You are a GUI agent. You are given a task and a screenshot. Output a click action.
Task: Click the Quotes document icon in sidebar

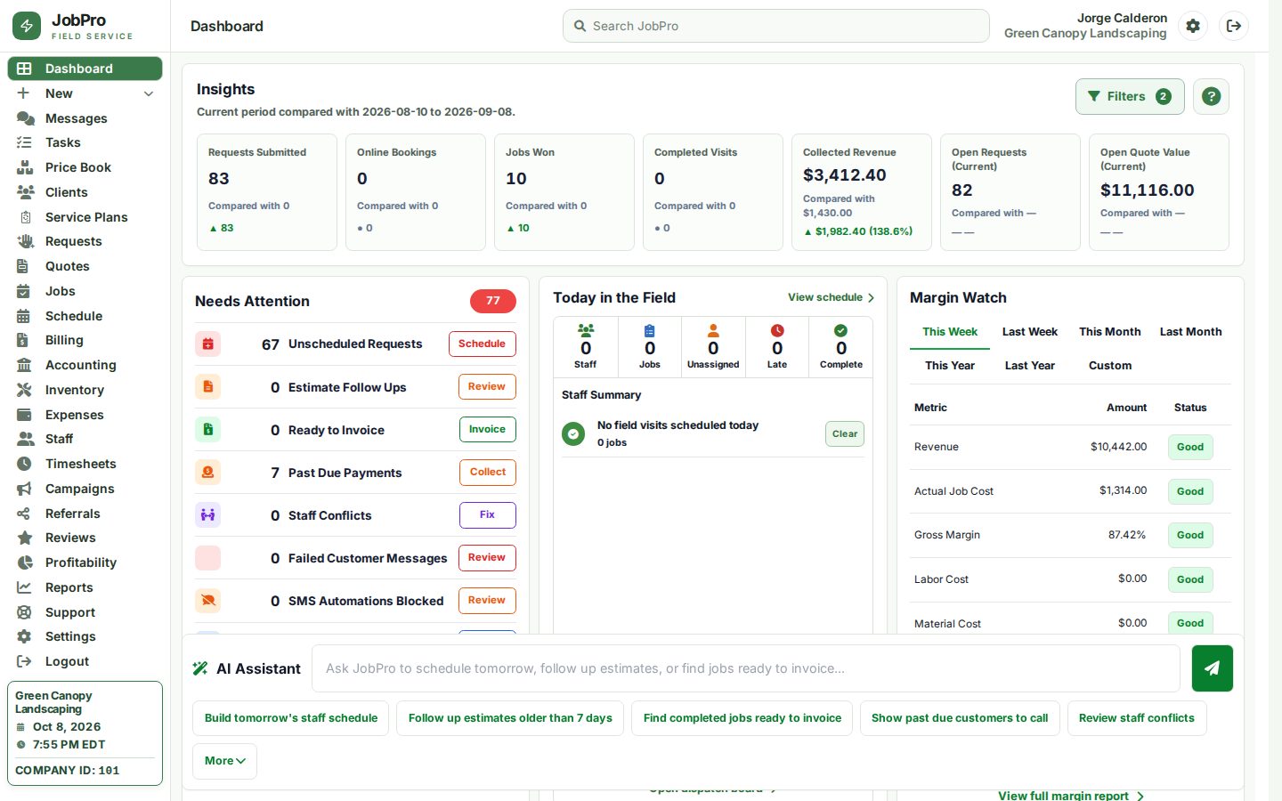coord(24,266)
